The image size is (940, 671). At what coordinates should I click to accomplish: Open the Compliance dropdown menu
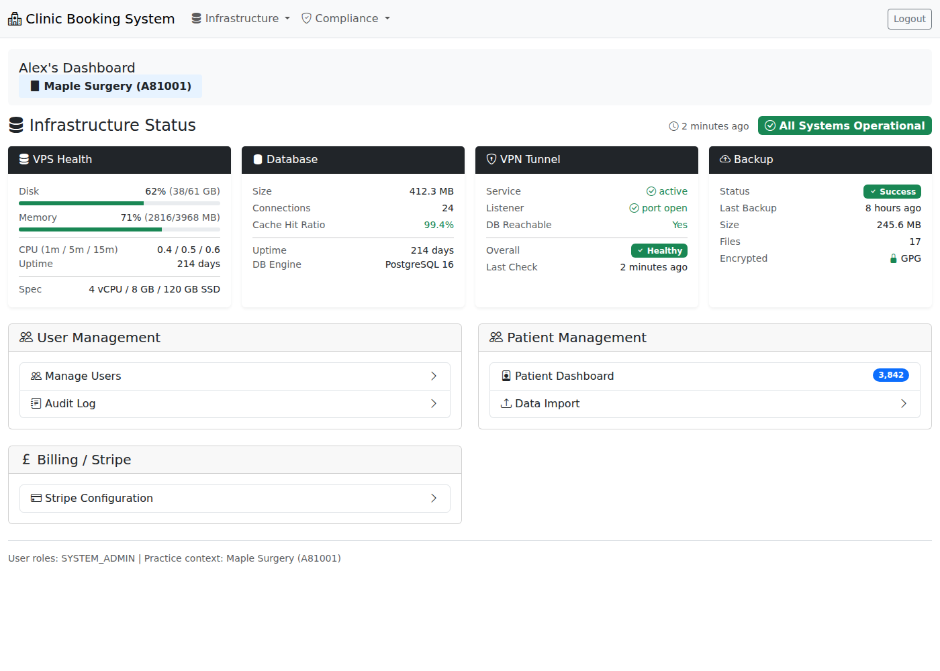click(x=345, y=18)
